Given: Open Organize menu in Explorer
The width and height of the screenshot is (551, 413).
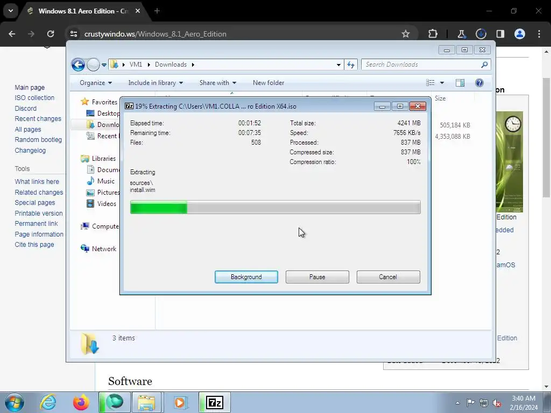Looking at the screenshot, I should tap(96, 83).
